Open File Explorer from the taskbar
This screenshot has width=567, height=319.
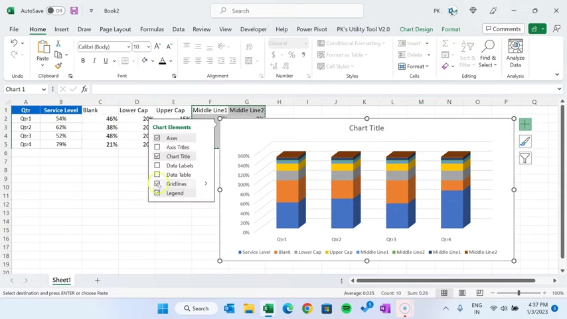pyautogui.click(x=249, y=308)
